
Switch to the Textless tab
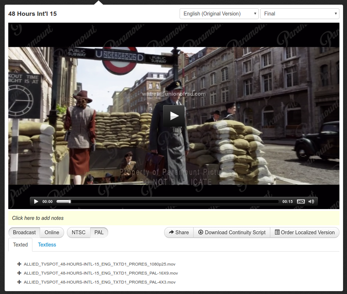(47, 245)
